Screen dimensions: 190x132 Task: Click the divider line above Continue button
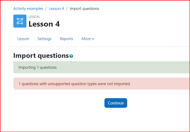pos(102,94)
